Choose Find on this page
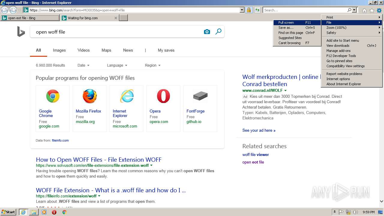384x216 pixels. pyautogui.click(x=297, y=33)
